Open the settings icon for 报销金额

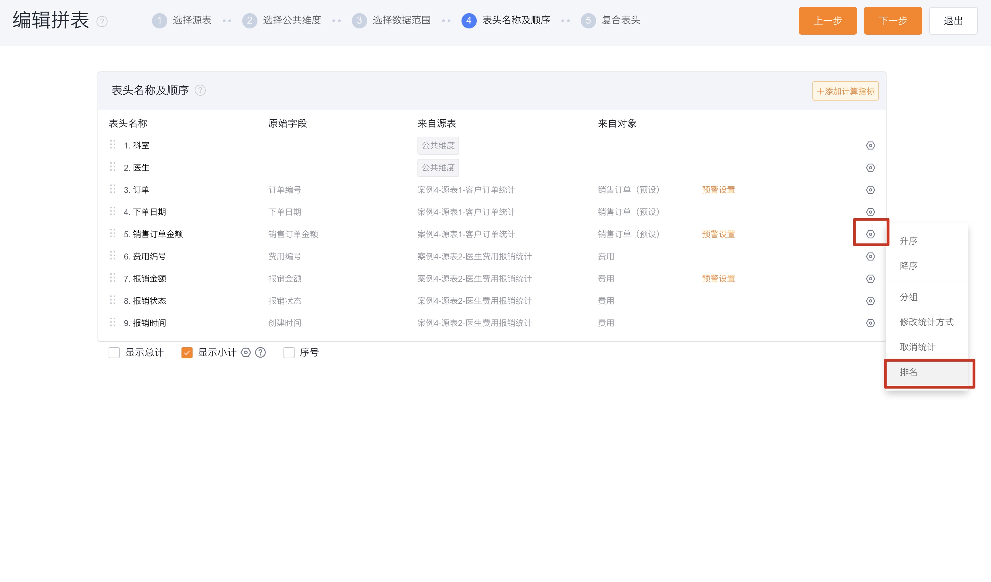point(870,279)
